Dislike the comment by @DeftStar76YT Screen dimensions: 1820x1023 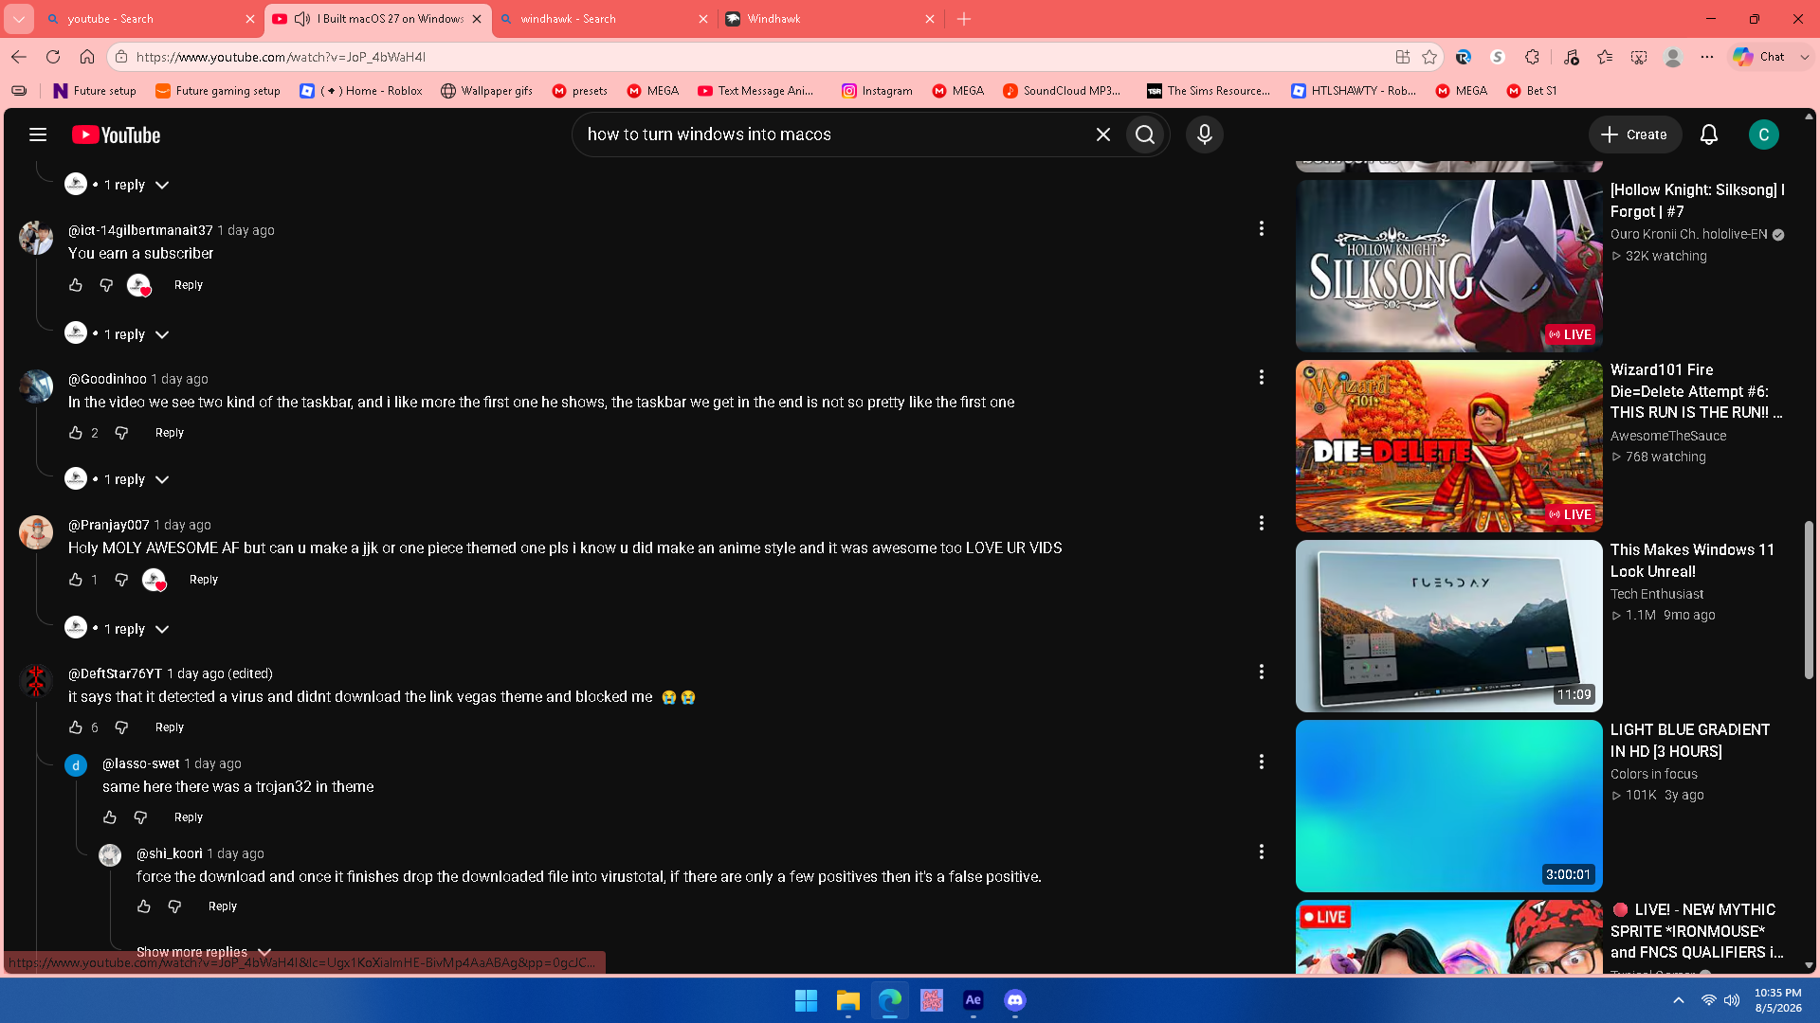tap(121, 727)
